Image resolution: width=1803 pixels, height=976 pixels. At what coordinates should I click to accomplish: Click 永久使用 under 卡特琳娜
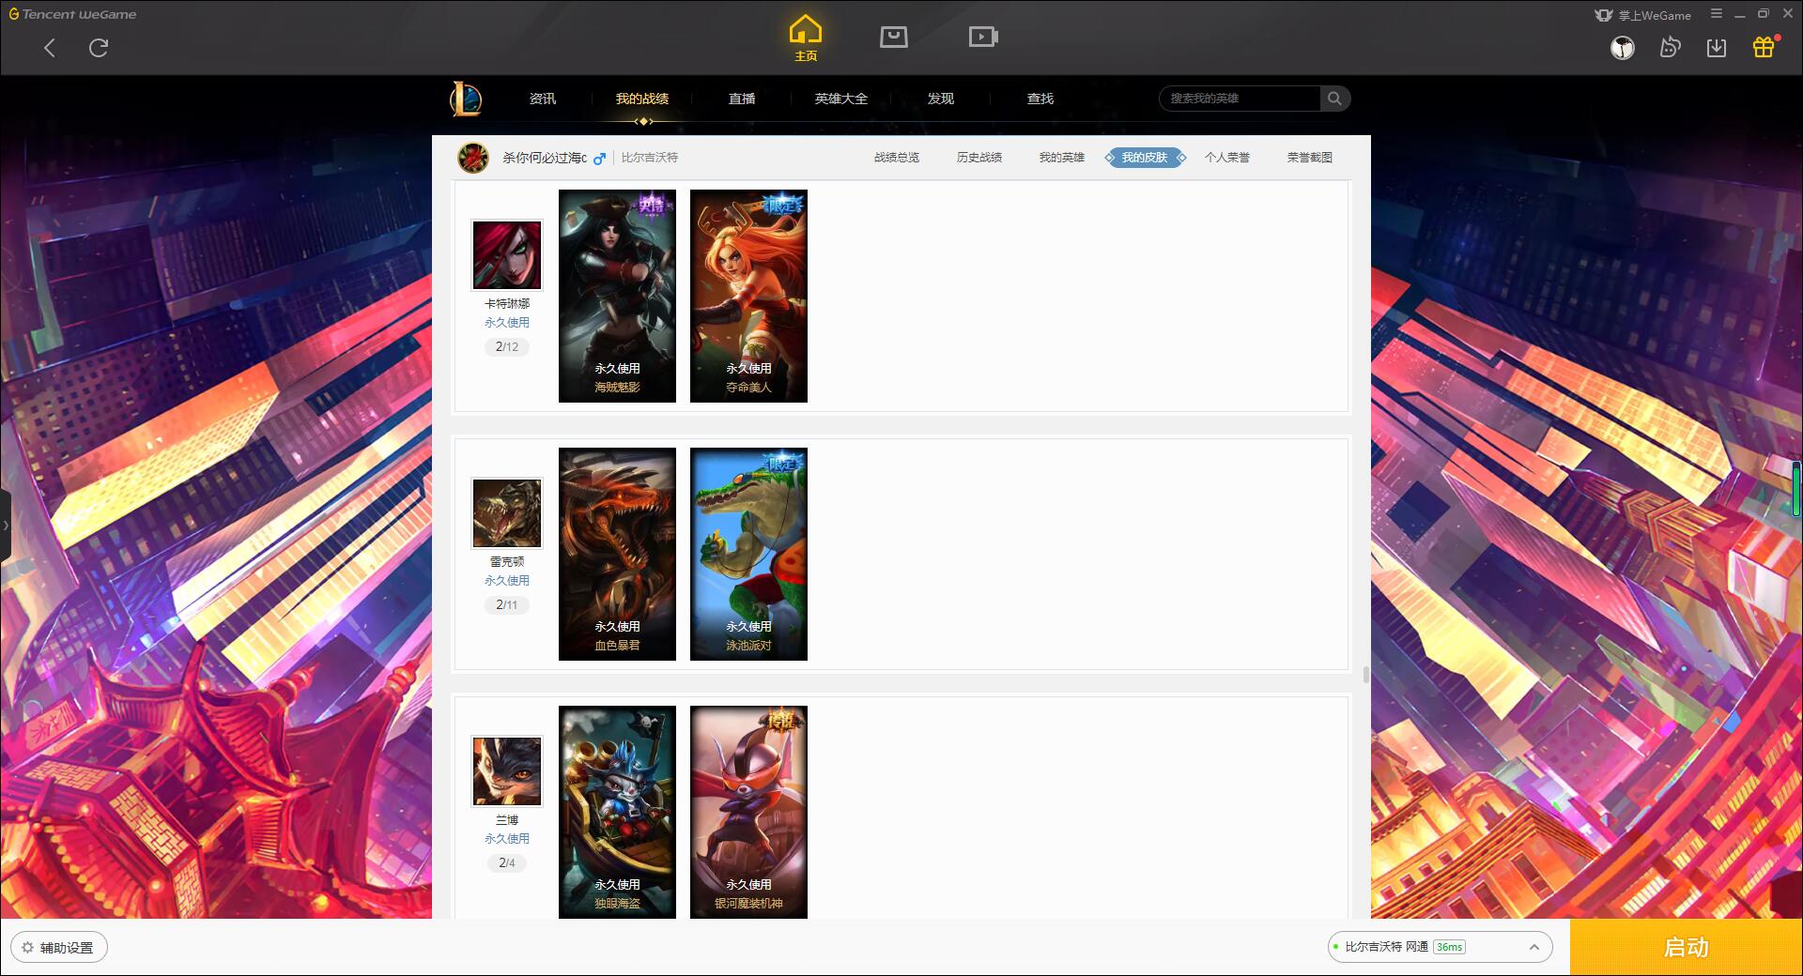507,323
